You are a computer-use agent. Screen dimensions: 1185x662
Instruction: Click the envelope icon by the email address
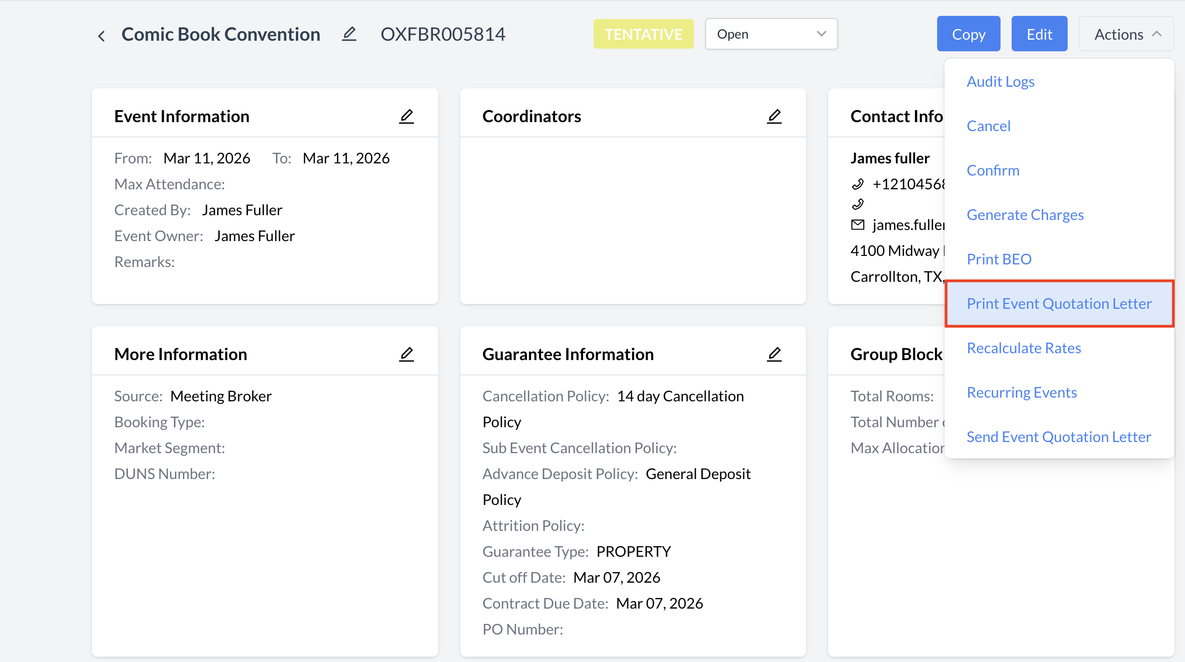pyautogui.click(x=857, y=225)
